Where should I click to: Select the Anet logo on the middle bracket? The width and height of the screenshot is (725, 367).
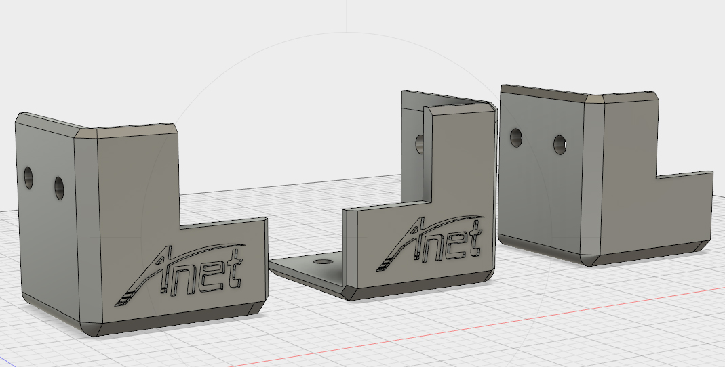(x=431, y=242)
